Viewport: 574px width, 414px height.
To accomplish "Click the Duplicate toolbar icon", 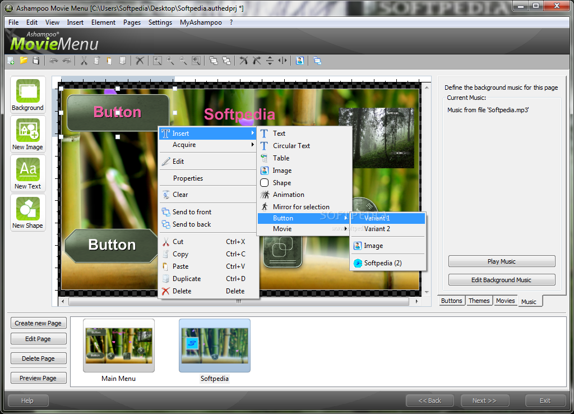I will coord(123,61).
